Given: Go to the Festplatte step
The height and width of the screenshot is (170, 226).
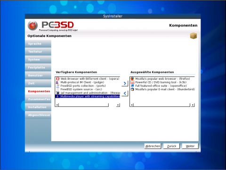Looking at the screenshot, I should (x=38, y=68).
